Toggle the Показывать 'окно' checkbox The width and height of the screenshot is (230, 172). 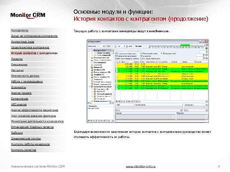click(x=162, y=54)
